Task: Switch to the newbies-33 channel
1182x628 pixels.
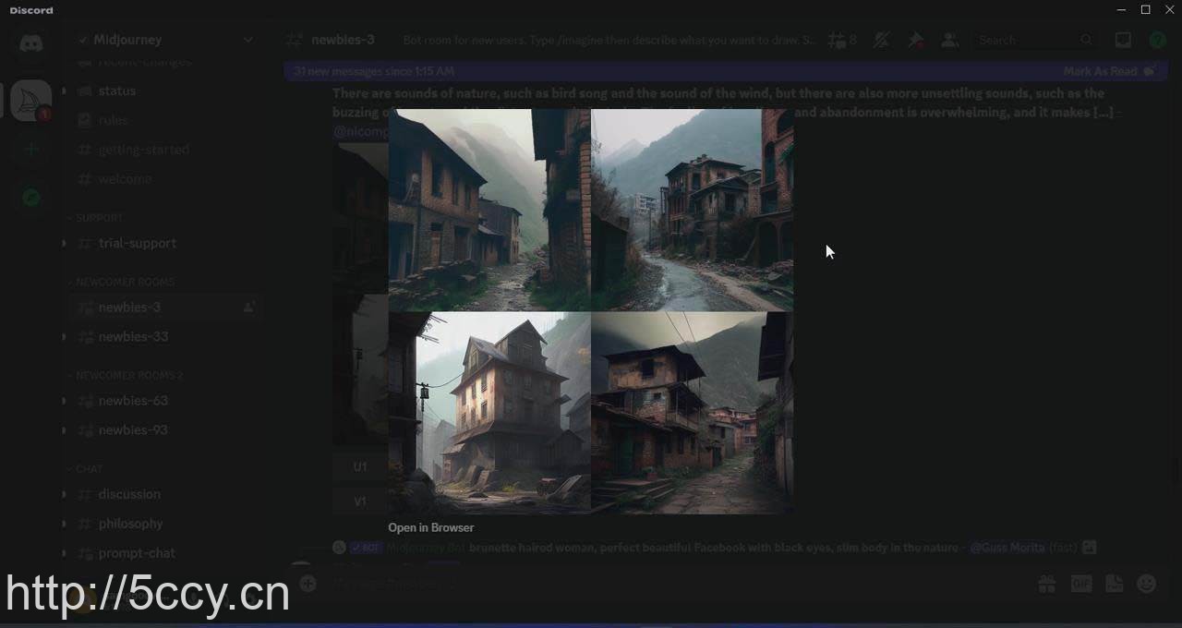Action: pos(133,336)
